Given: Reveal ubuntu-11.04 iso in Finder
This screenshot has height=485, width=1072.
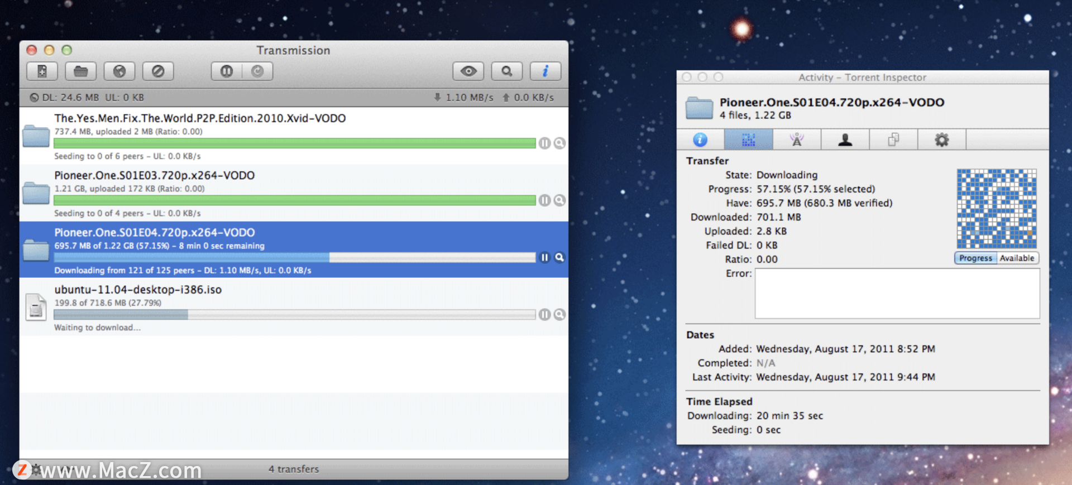Looking at the screenshot, I should pyautogui.click(x=559, y=315).
